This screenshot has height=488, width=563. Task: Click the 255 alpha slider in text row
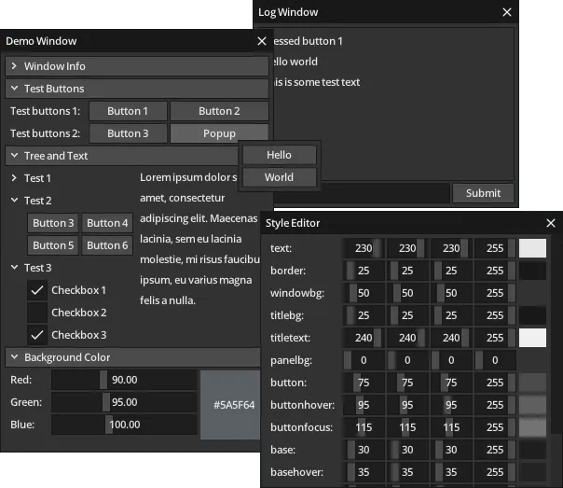495,248
